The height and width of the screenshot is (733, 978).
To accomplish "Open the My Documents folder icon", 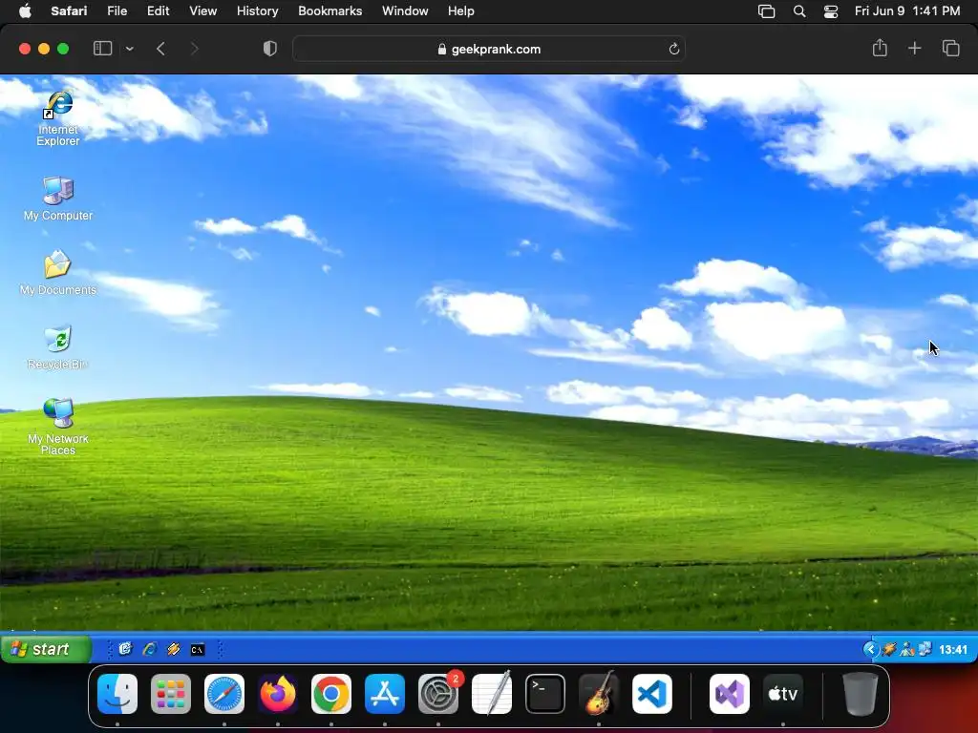I will click(58, 273).
